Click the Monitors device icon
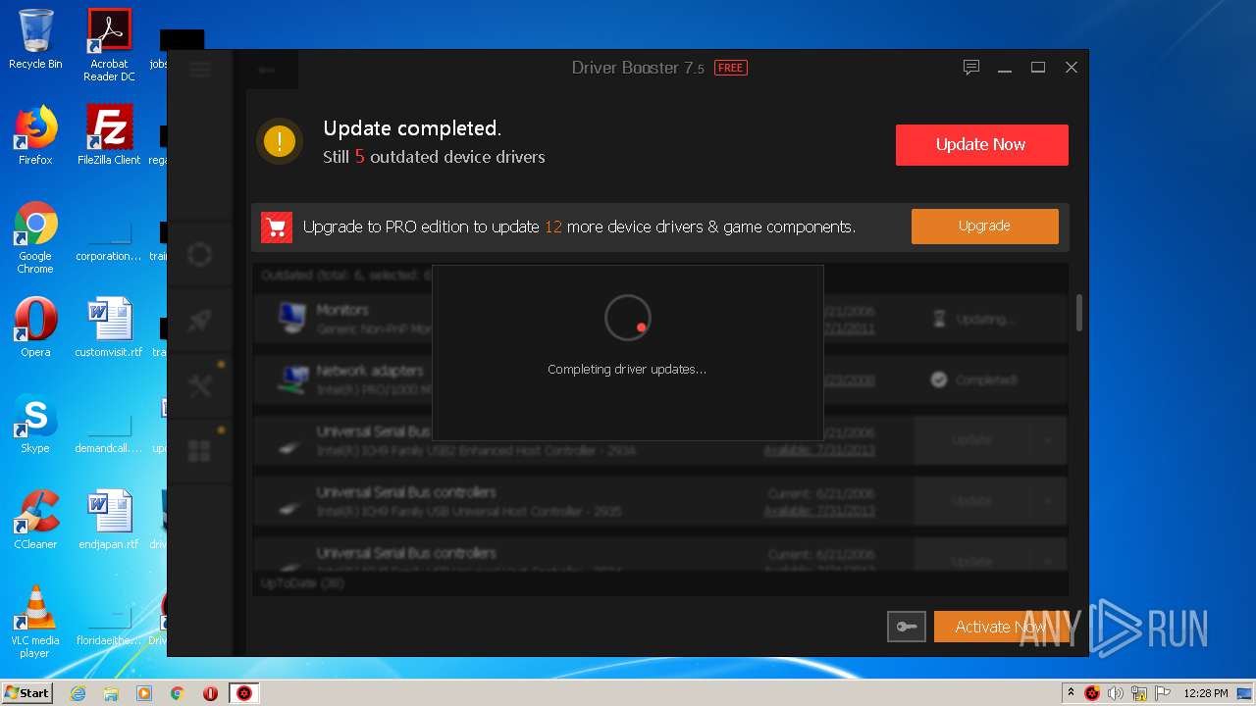Image resolution: width=1256 pixels, height=706 pixels. click(290, 318)
